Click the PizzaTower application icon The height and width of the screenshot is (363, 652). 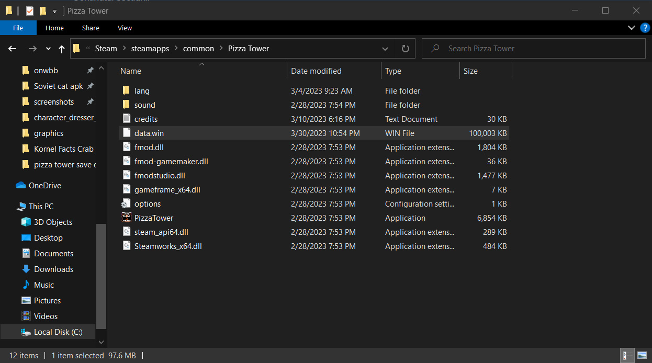tap(126, 218)
